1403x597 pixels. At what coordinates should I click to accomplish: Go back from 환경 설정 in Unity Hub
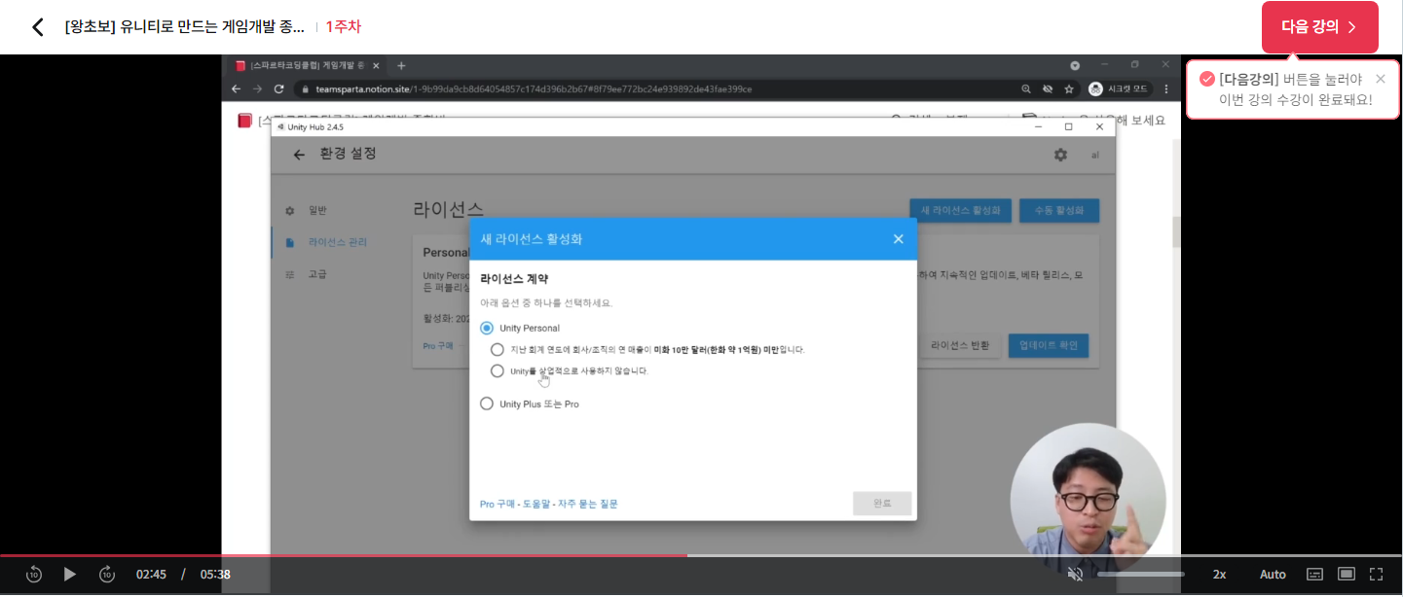coord(299,155)
